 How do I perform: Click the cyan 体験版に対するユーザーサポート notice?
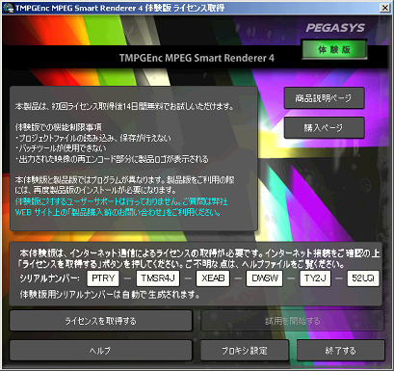[121, 207]
